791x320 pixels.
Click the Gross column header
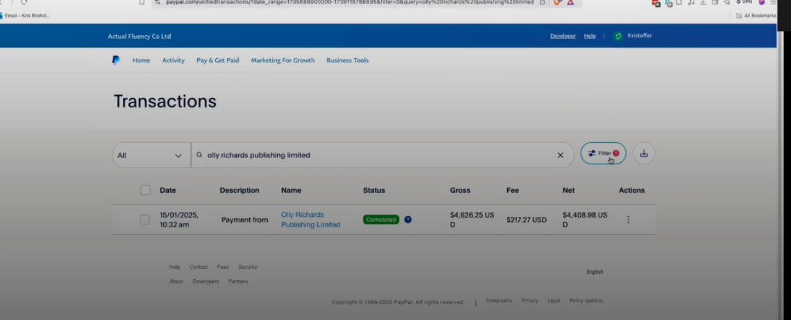[x=460, y=190]
